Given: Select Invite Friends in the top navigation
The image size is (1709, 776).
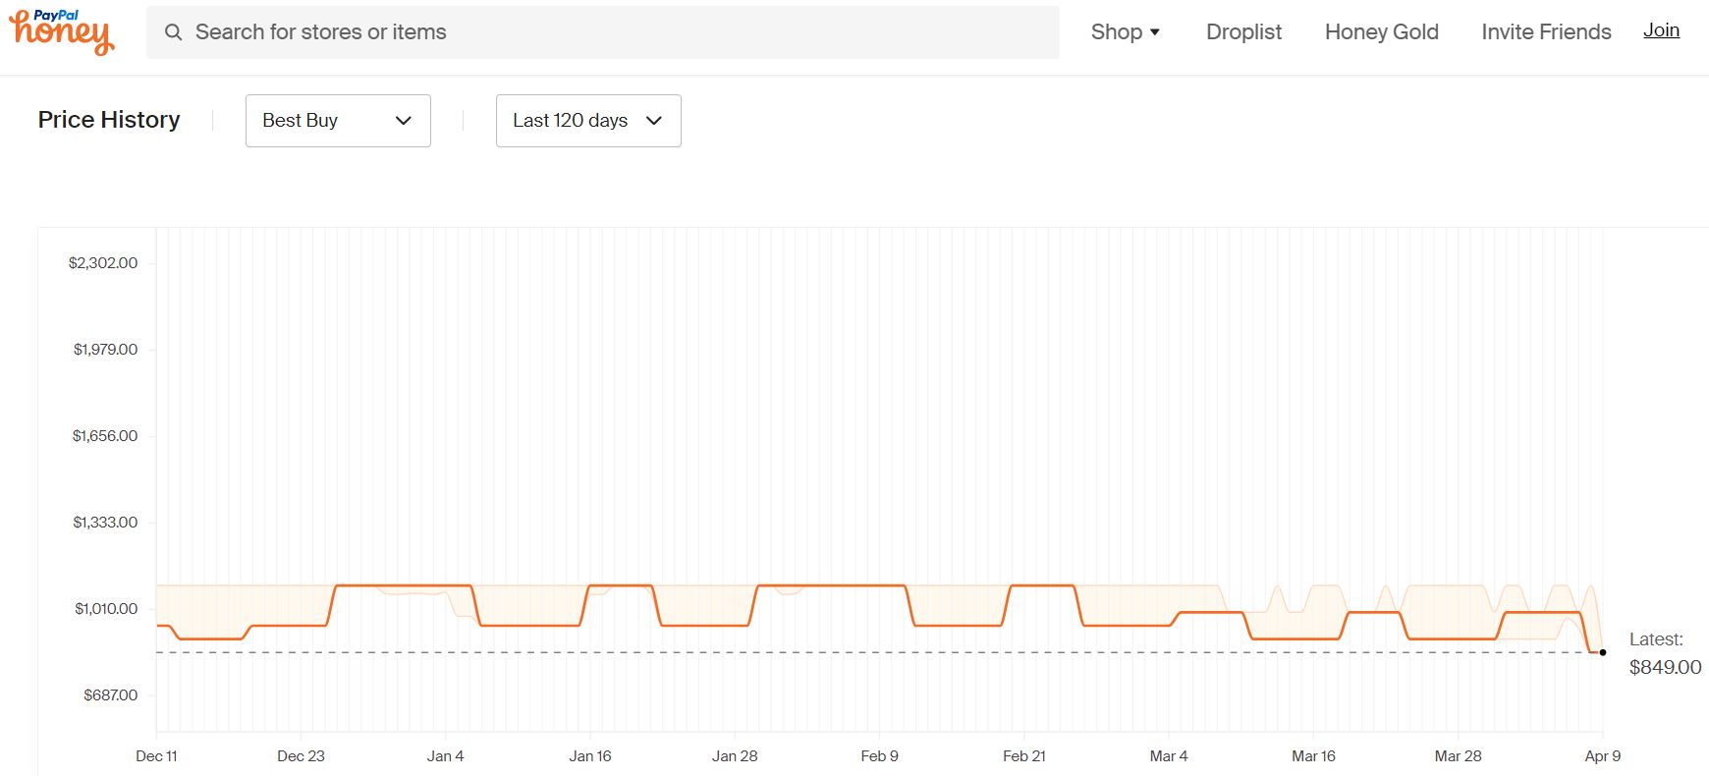Looking at the screenshot, I should coord(1546,32).
